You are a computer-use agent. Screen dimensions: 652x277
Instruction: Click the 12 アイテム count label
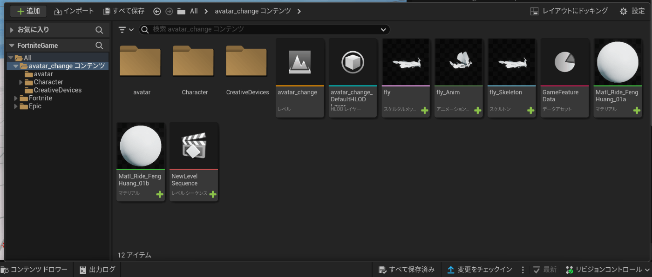click(x=135, y=255)
